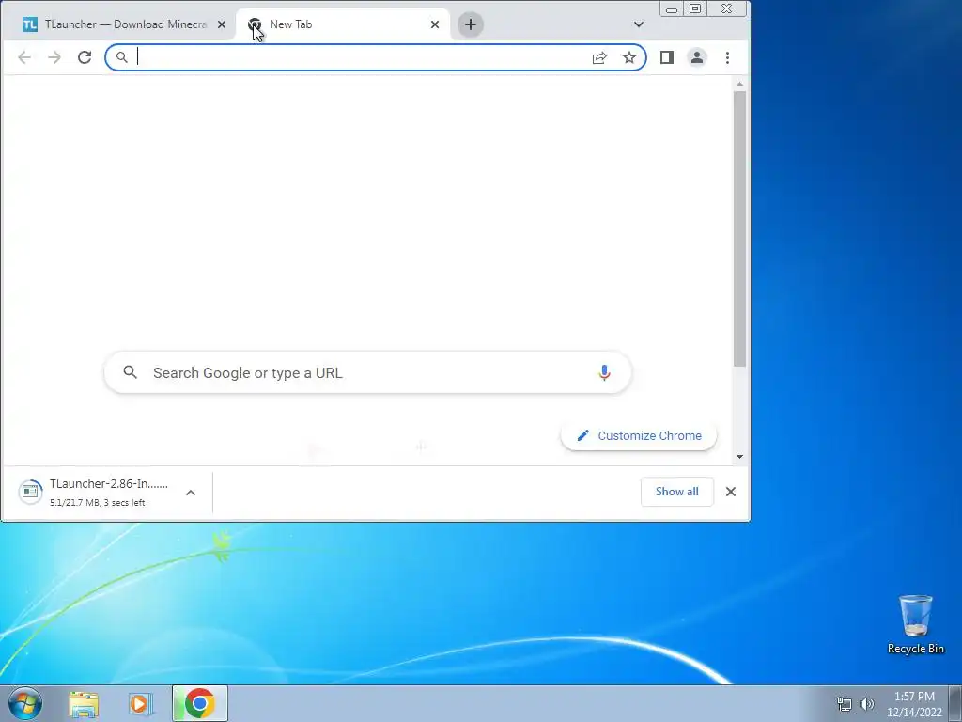The width and height of the screenshot is (962, 722).
Task: Maximize the Chrome window
Action: (x=695, y=8)
